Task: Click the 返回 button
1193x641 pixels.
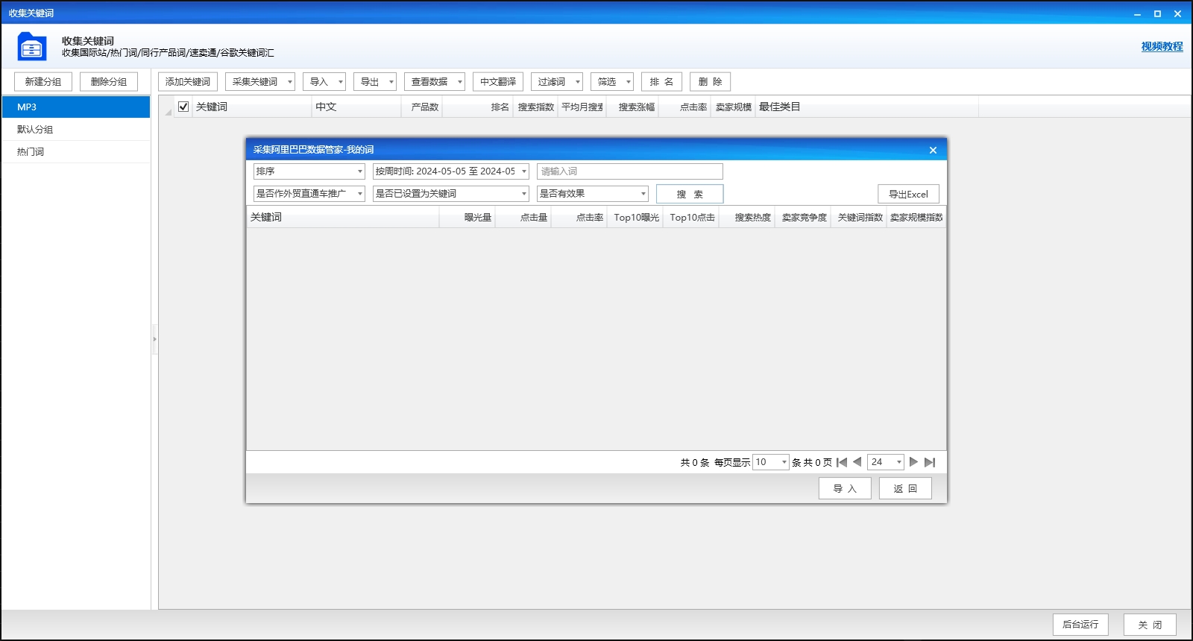Action: pyautogui.click(x=905, y=488)
